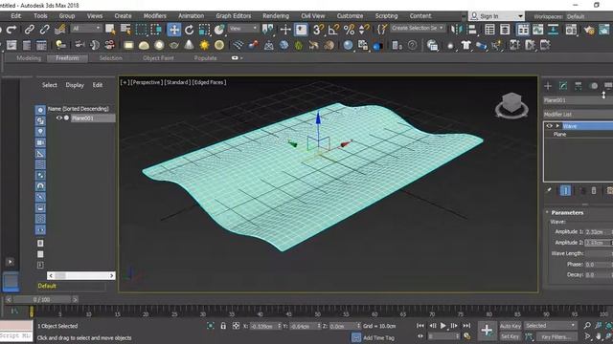
Task: Select the Link tool
Action: tap(30, 30)
